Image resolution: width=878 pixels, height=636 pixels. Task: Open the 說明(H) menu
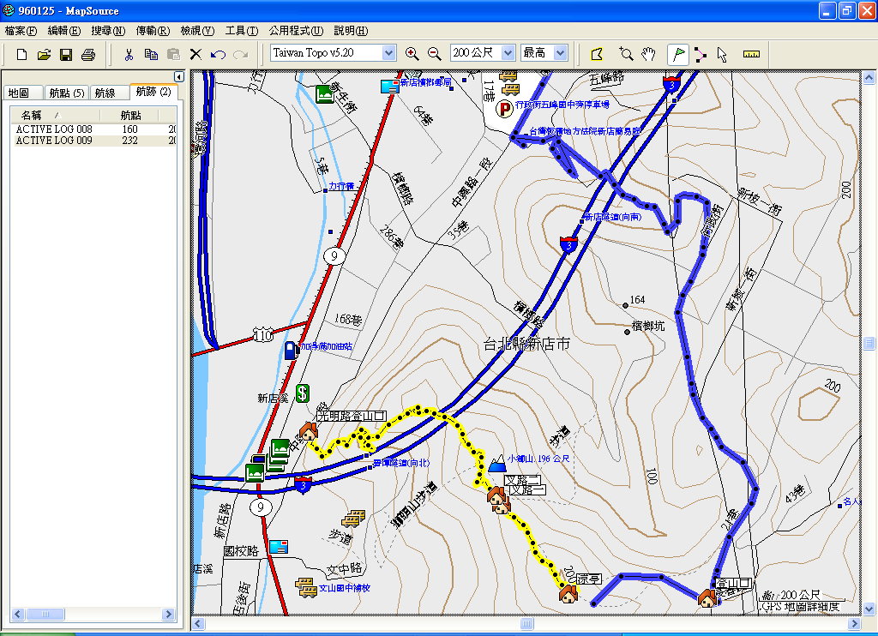(x=351, y=31)
